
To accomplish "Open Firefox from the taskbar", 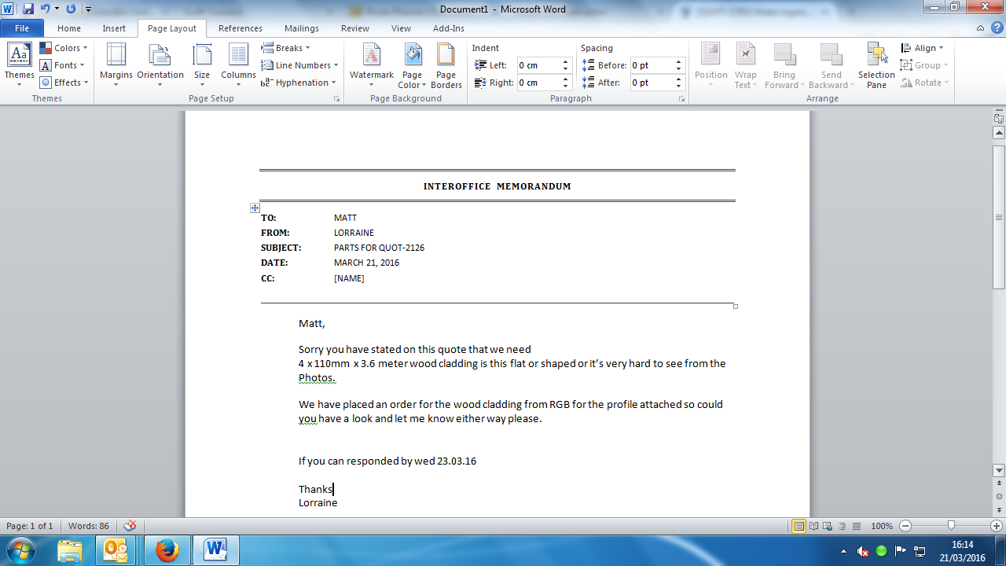I will tap(167, 549).
